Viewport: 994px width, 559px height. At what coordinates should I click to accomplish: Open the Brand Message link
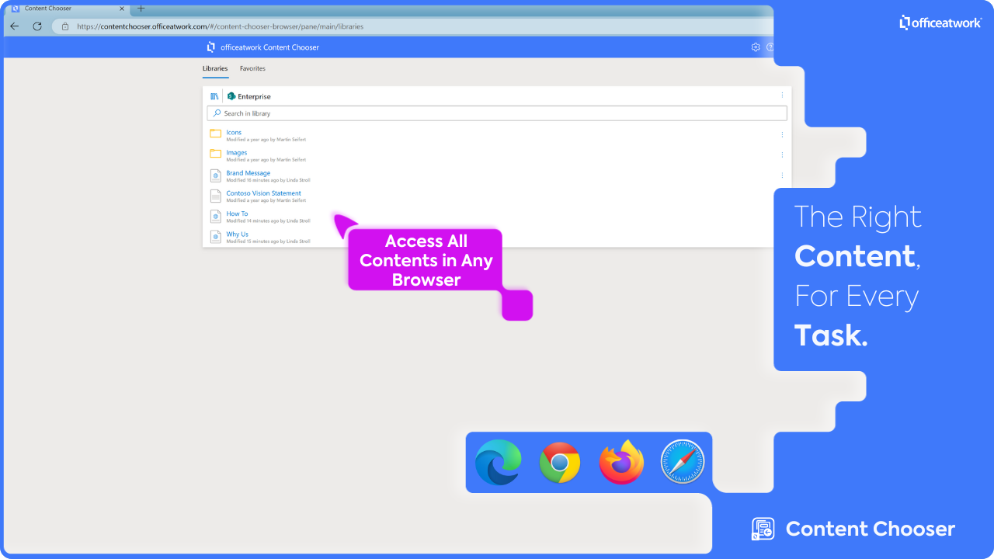click(248, 173)
